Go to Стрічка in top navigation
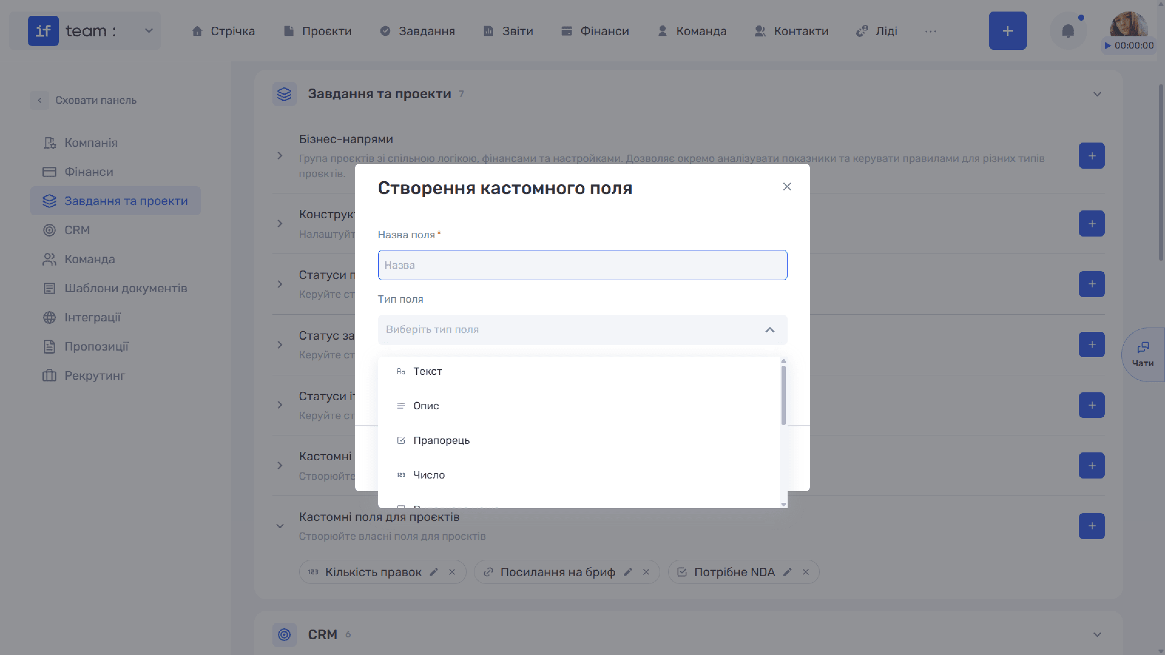 tap(223, 31)
